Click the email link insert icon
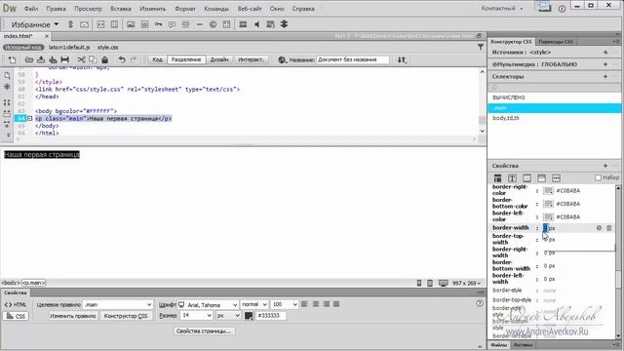This screenshot has height=351, width=624. click(85, 24)
